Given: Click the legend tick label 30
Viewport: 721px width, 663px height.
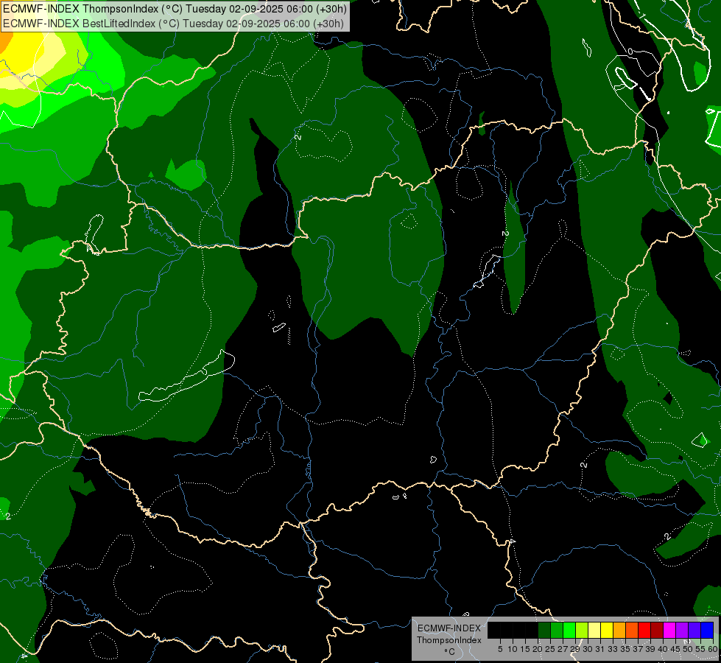Looking at the screenshot, I should tap(588, 649).
